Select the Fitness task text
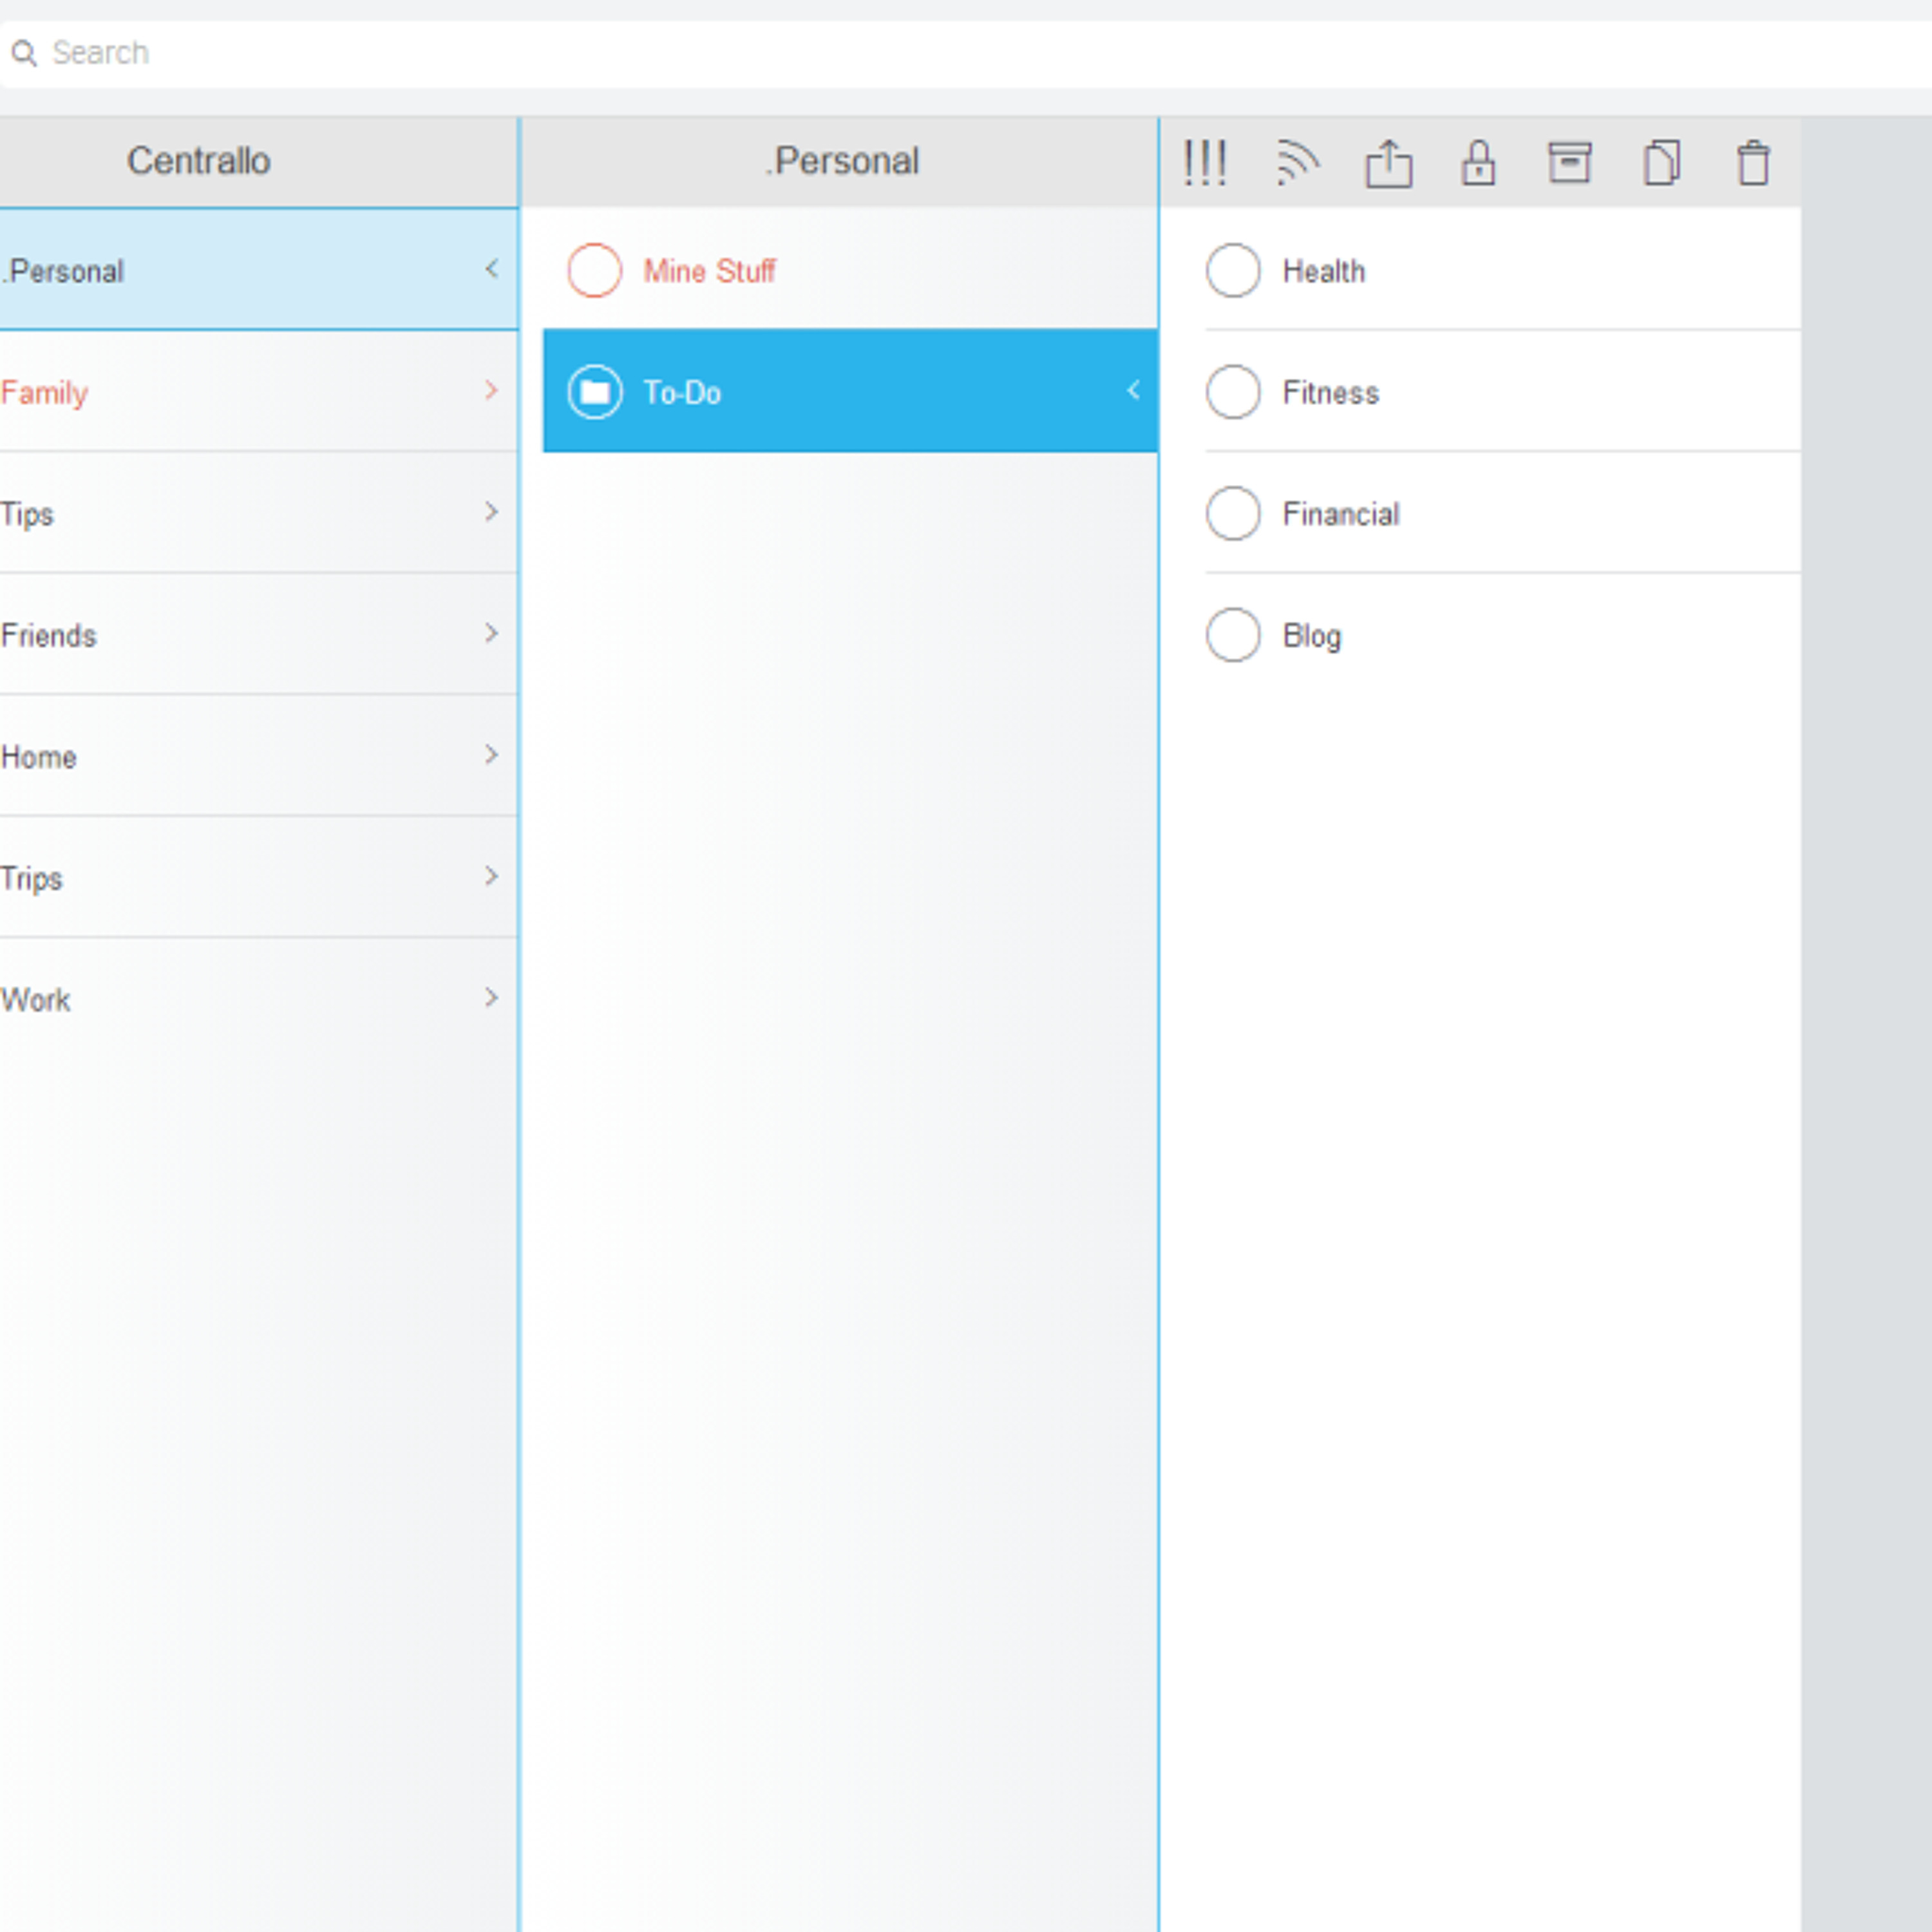This screenshot has width=1932, height=1932. [1330, 393]
